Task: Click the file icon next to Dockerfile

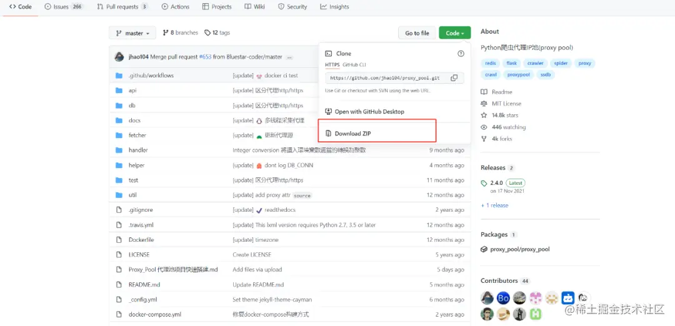Action: point(119,240)
